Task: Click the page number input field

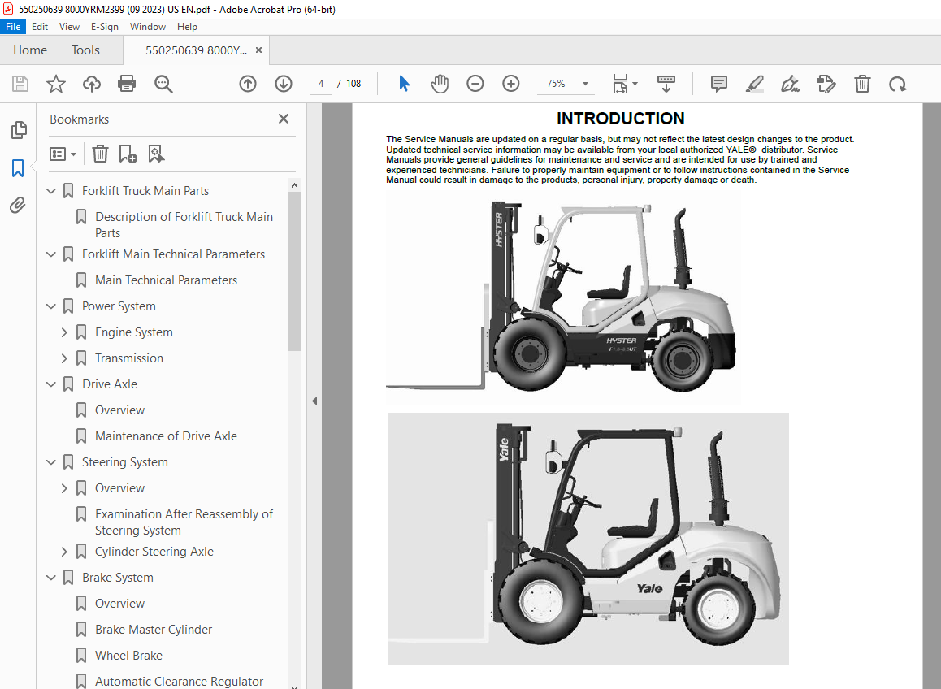Action: click(321, 84)
